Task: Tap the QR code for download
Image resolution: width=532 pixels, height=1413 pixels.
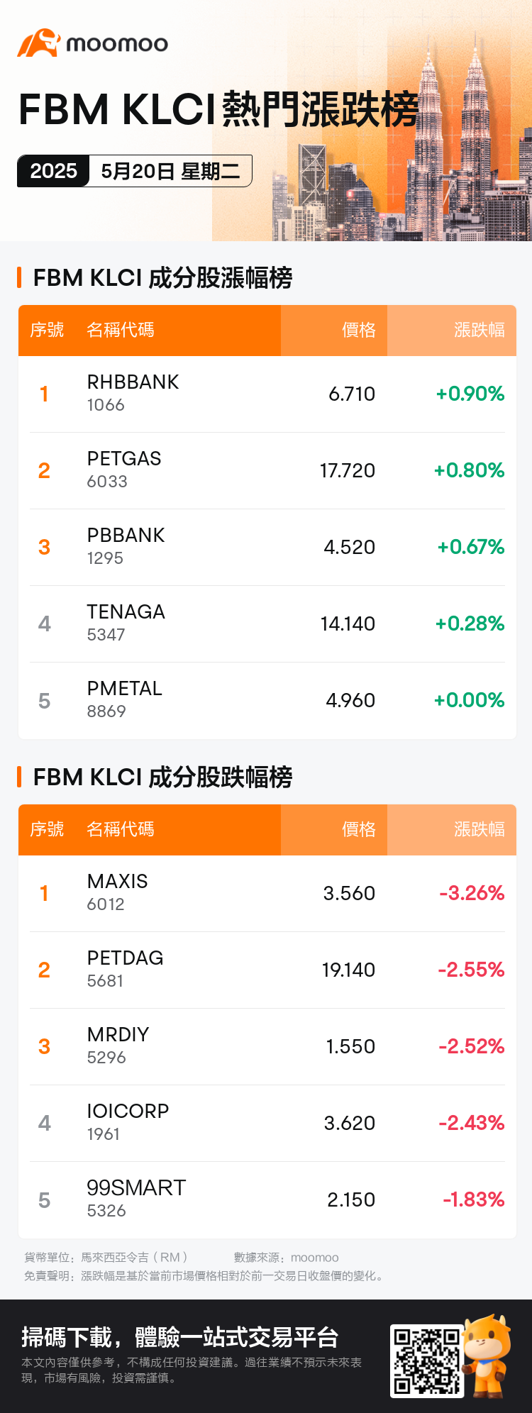Action: [x=426, y=1361]
